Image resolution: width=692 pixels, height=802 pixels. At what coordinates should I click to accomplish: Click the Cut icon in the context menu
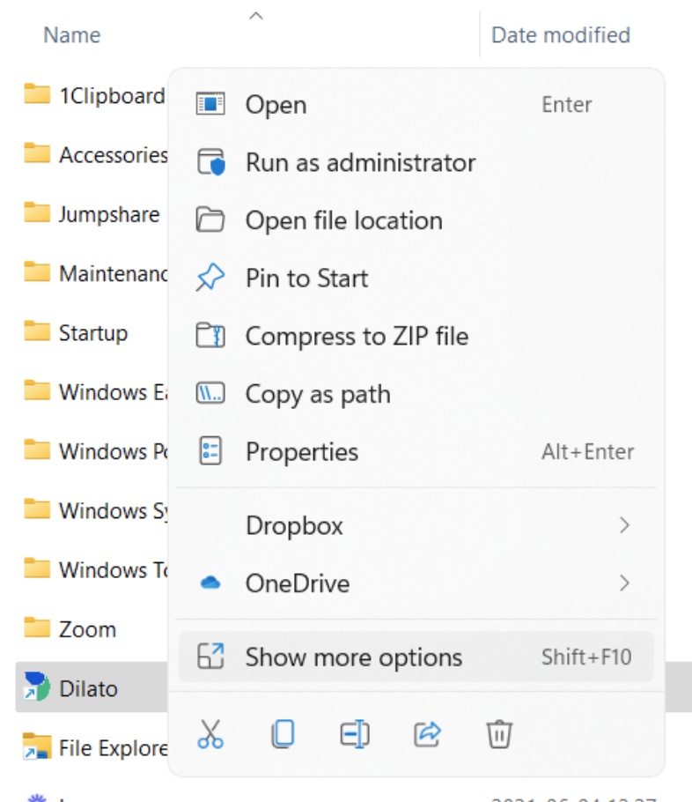tap(210, 733)
